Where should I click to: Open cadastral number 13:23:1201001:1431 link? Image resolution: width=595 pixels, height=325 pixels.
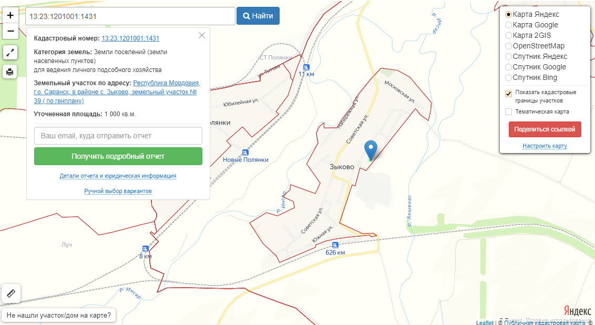tap(130, 38)
